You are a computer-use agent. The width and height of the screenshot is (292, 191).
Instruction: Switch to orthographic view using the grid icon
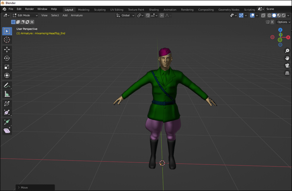coord(287,73)
